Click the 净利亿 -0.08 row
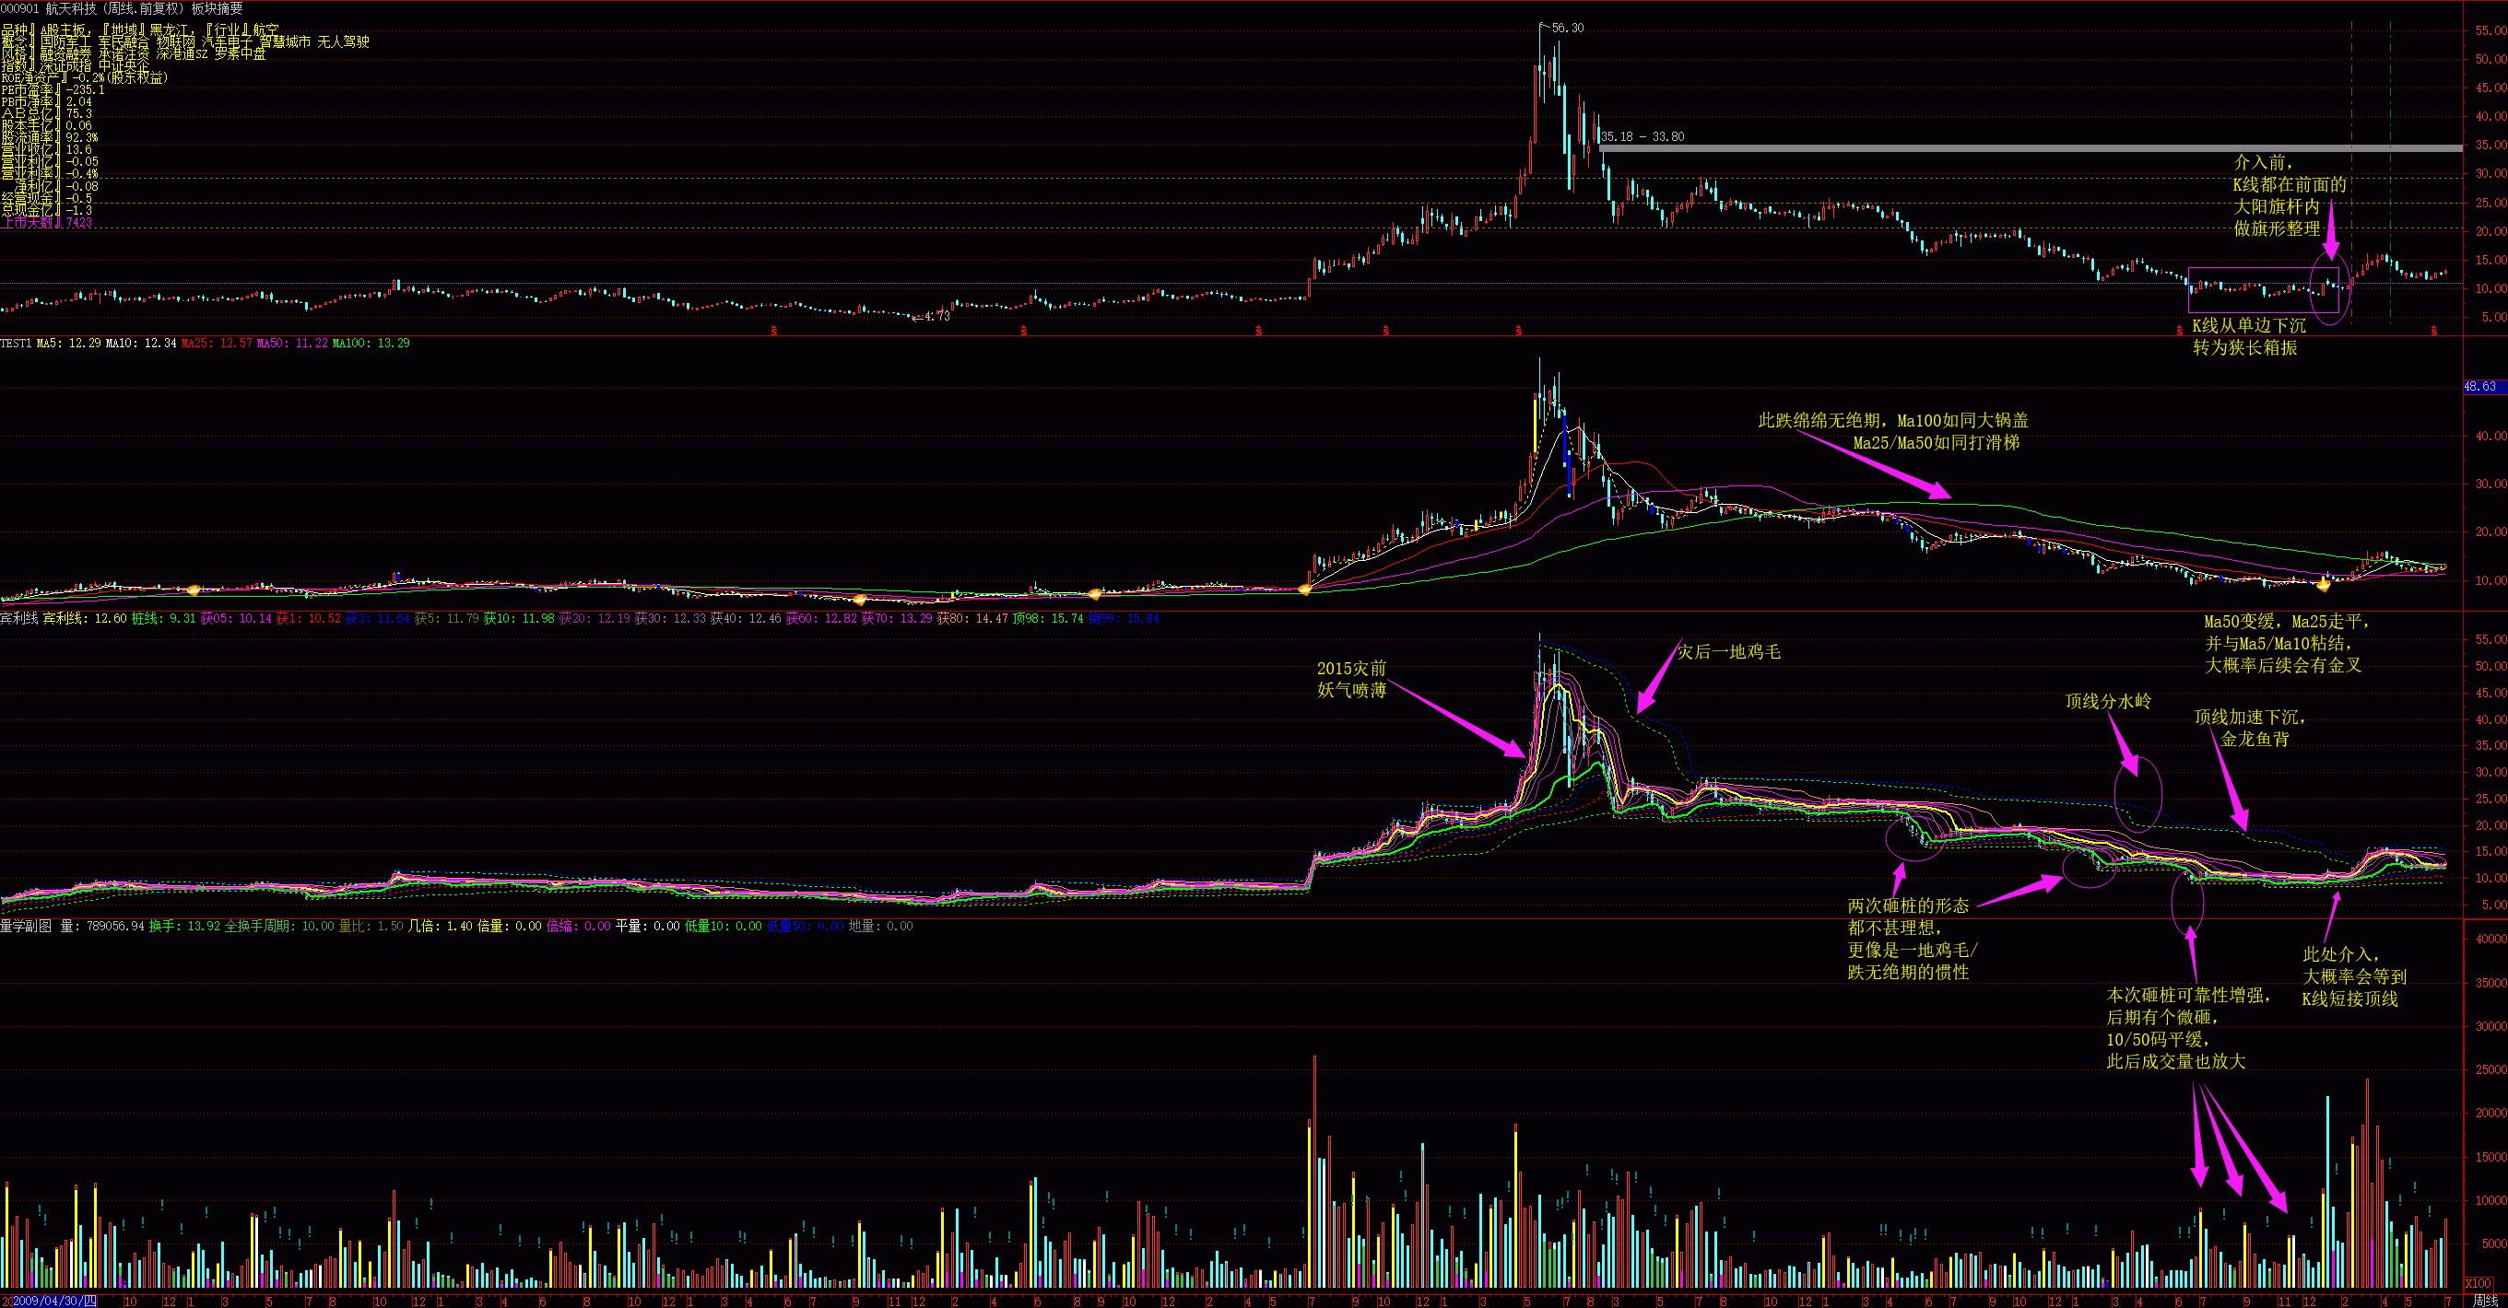 tap(55, 186)
